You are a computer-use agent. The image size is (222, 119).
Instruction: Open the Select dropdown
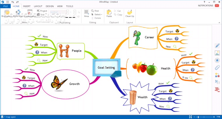point(97,15)
